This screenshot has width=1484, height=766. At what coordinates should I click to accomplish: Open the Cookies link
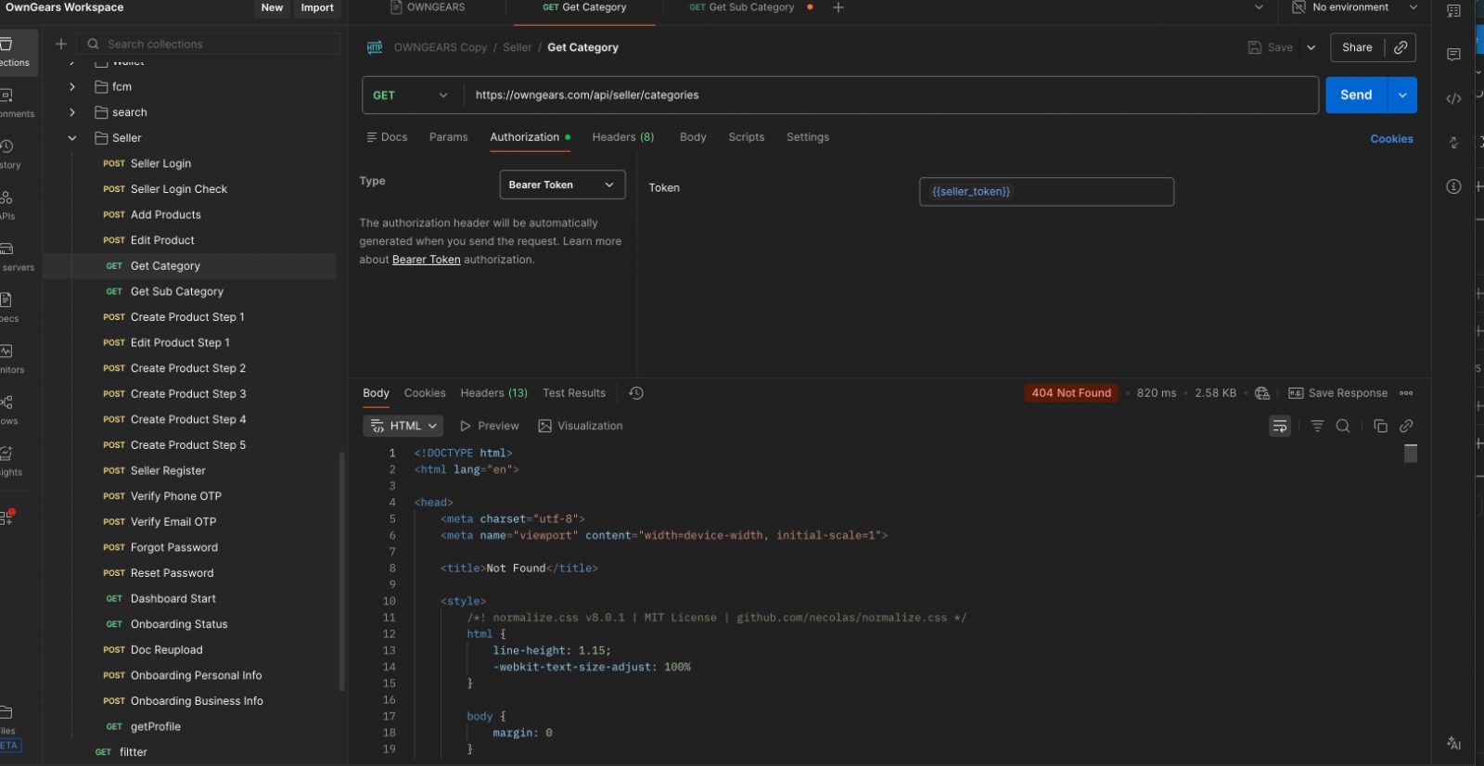pos(1391,139)
